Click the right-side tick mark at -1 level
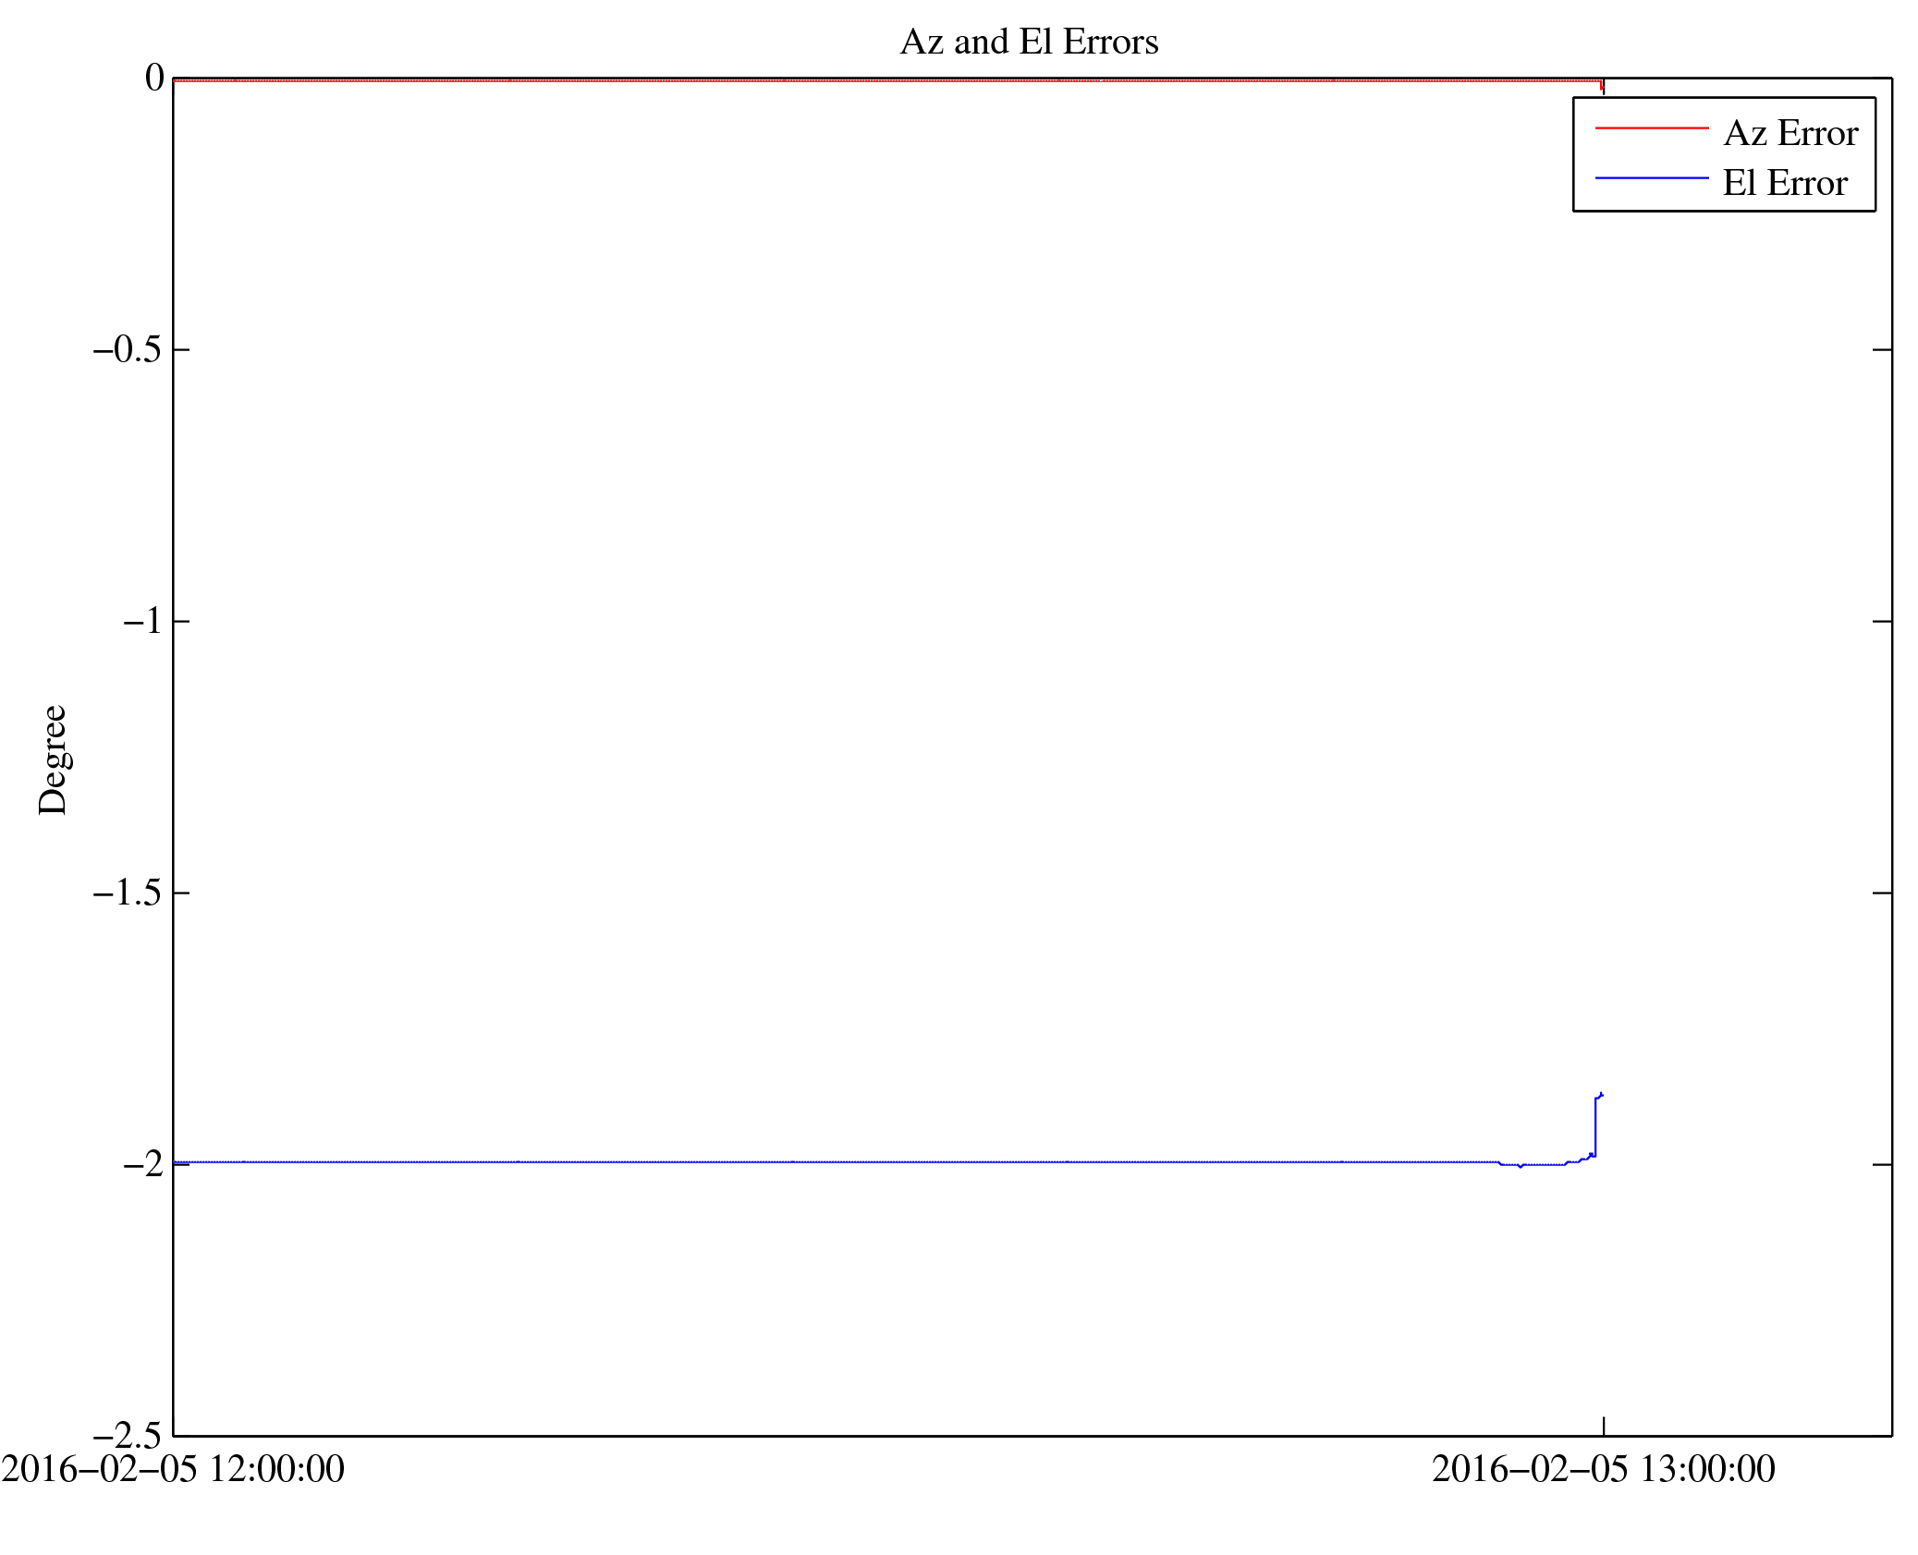 click(x=1882, y=621)
